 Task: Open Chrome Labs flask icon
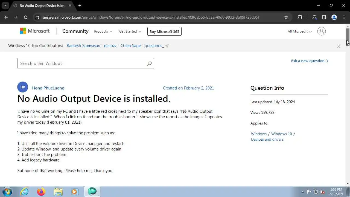[314, 17]
